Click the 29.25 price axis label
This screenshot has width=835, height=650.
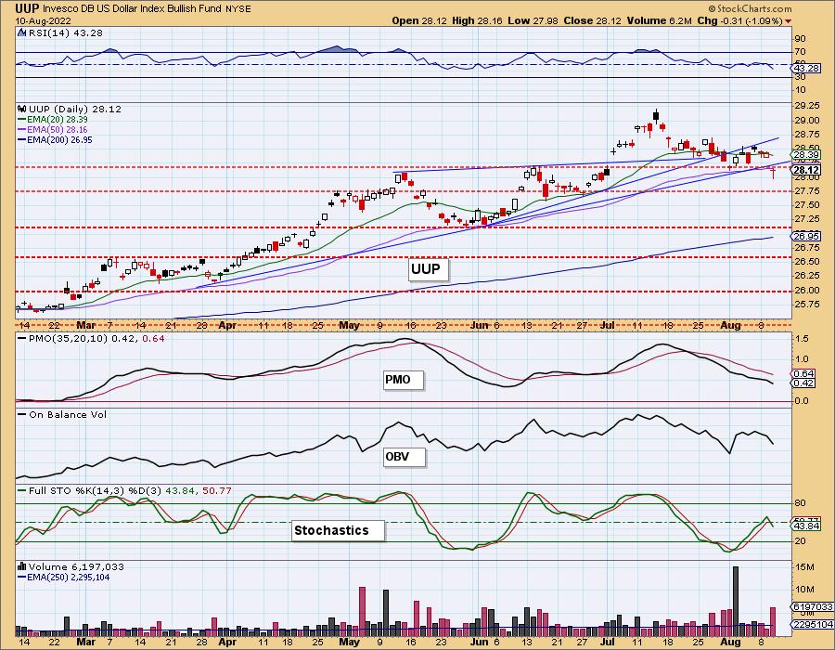[x=806, y=106]
